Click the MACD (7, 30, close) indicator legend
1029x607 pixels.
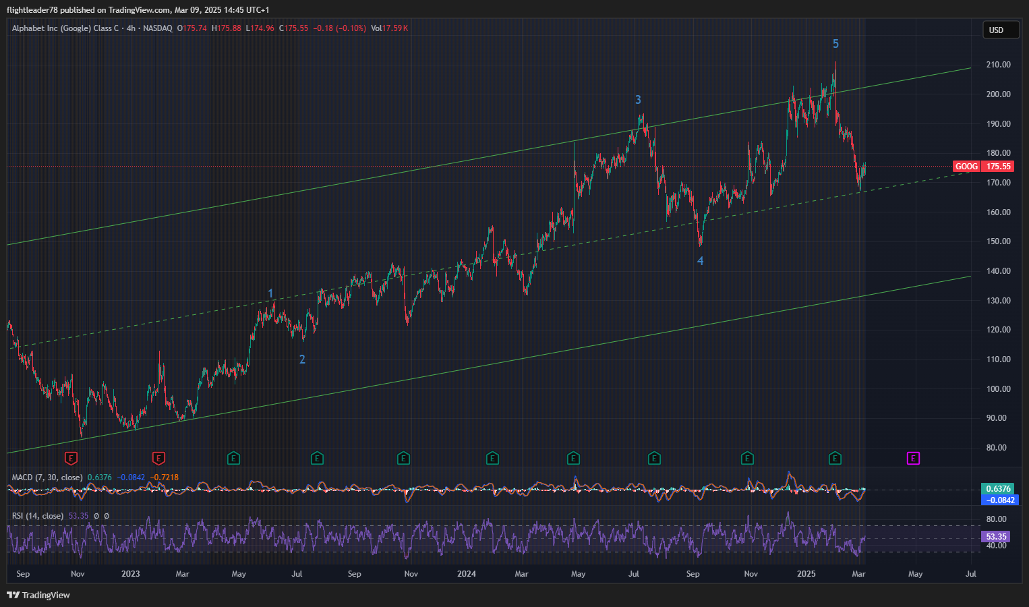pos(47,478)
